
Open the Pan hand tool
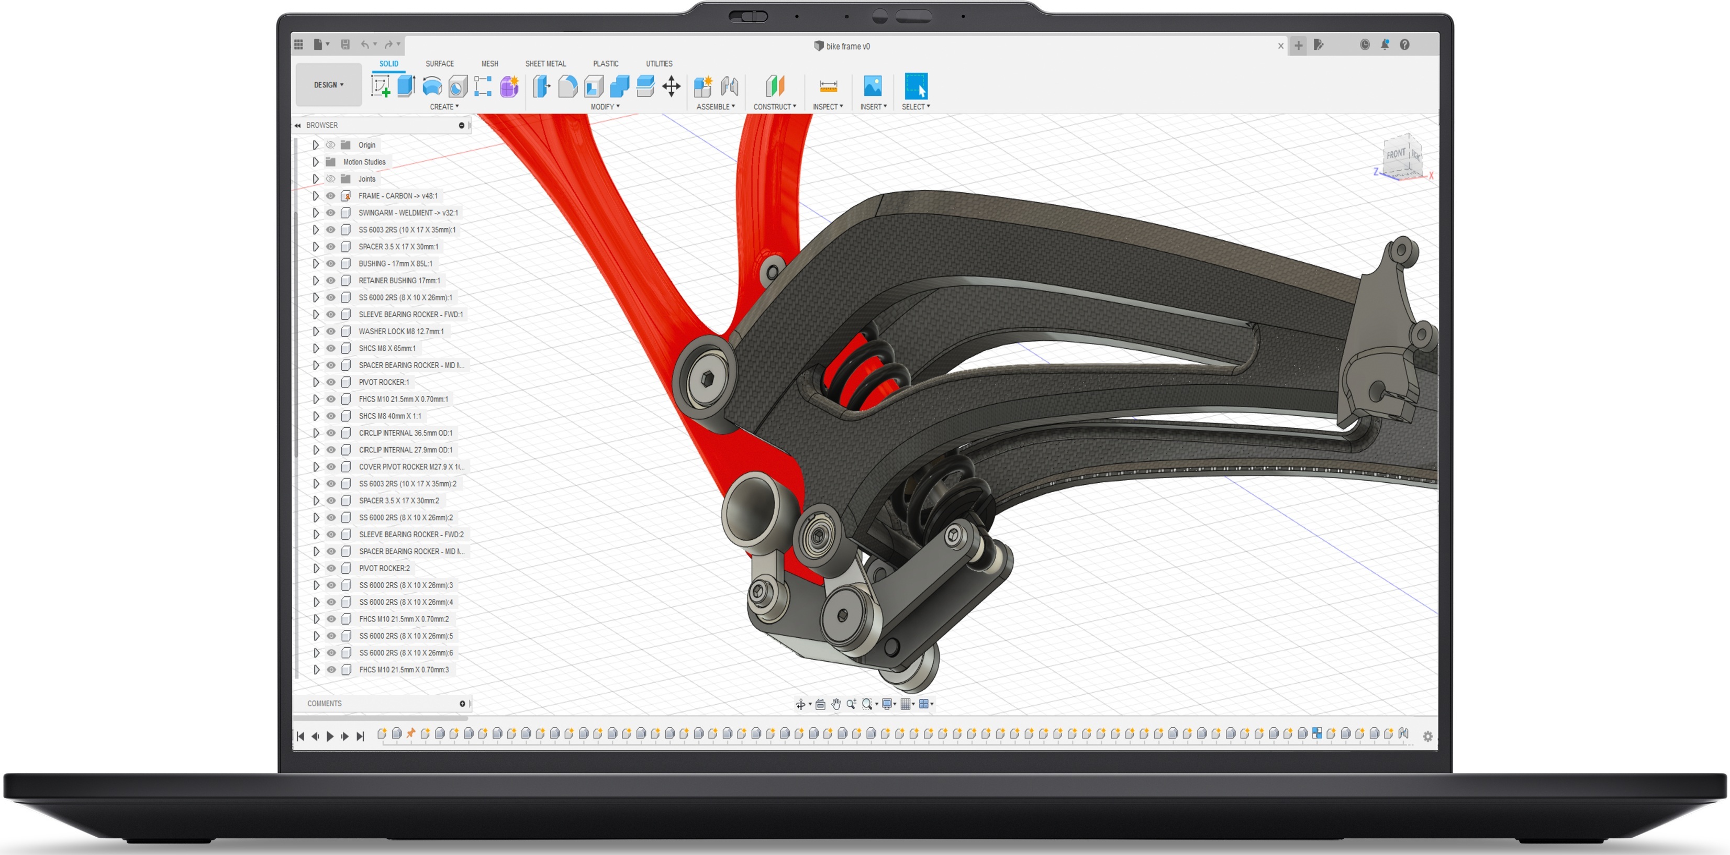point(835,704)
